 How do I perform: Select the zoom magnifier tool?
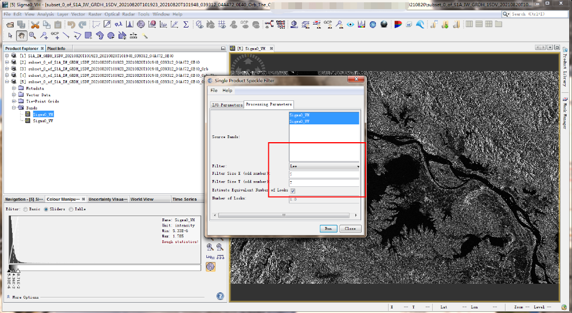(33, 36)
